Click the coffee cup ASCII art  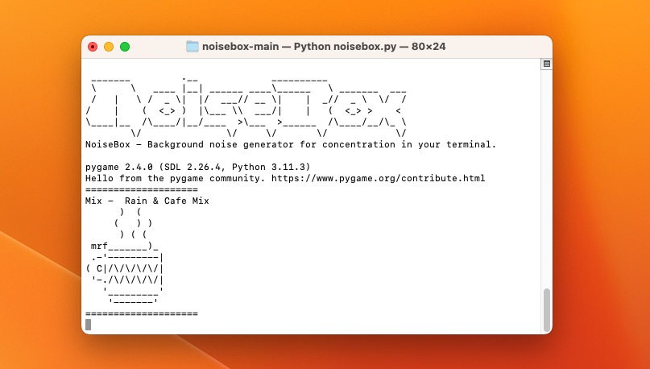pos(125,257)
